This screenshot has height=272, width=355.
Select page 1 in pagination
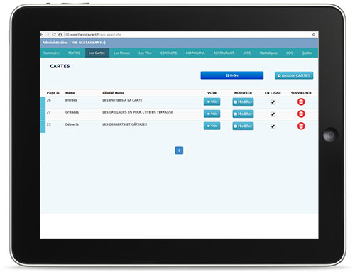[179, 151]
